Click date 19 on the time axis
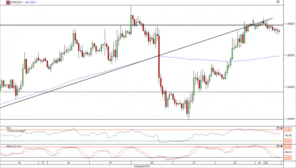 click(110, 163)
